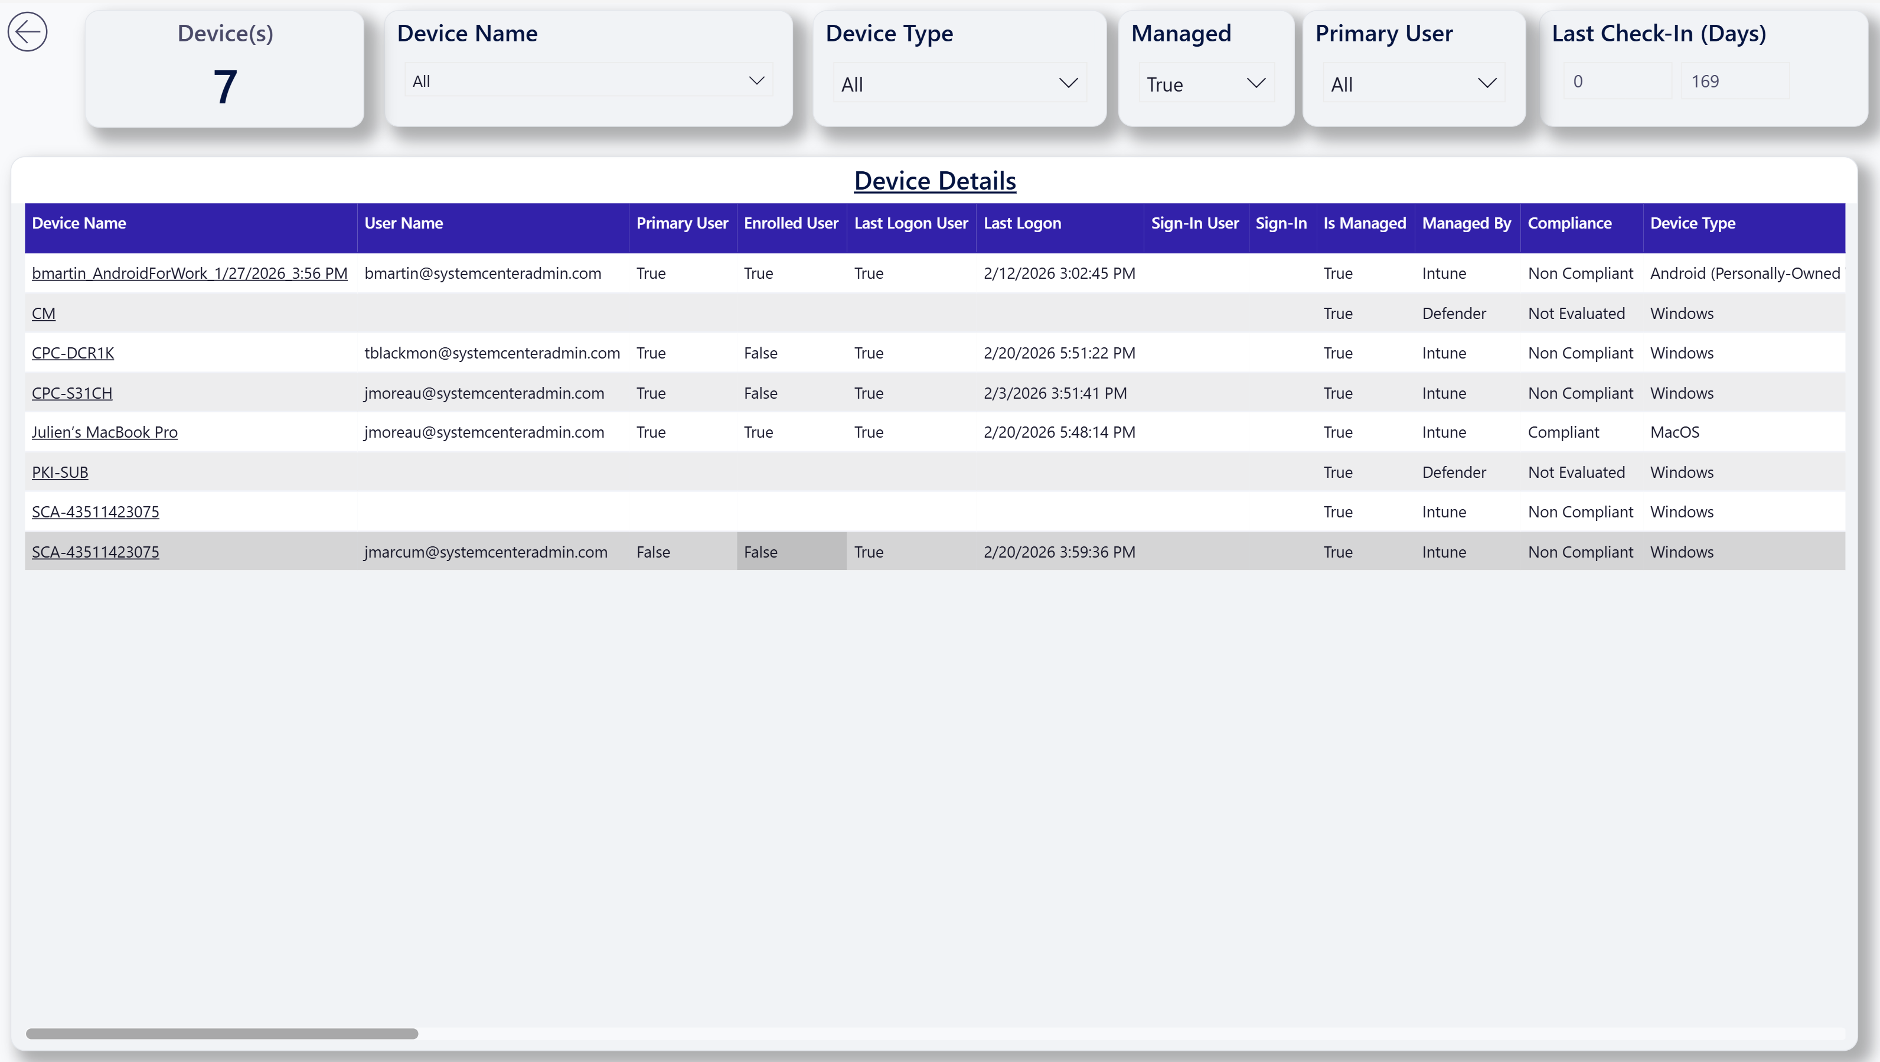The image size is (1880, 1062).
Task: Click last logon 2/20/2026 3:59:36 PM cell
Action: coord(1059,552)
